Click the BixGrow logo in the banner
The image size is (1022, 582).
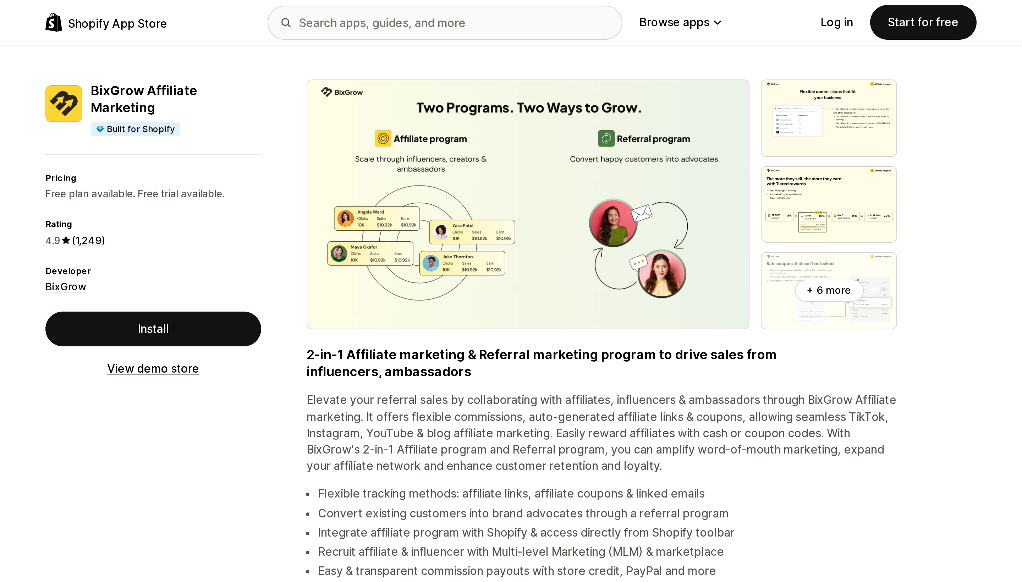coord(342,92)
